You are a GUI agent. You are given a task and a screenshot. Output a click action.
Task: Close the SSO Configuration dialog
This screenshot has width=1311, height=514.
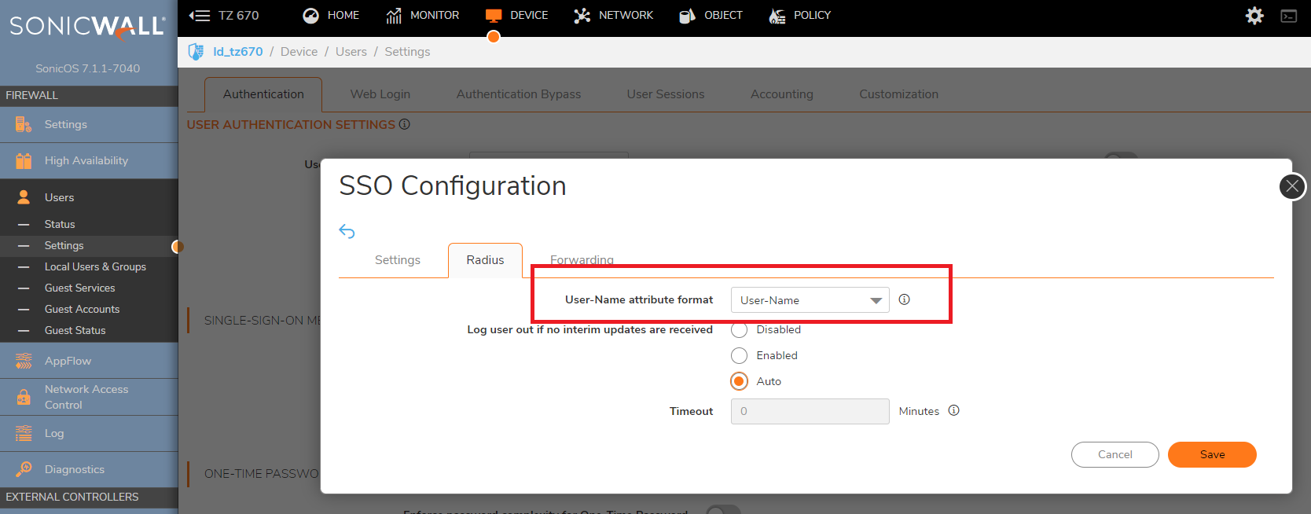[x=1292, y=186]
